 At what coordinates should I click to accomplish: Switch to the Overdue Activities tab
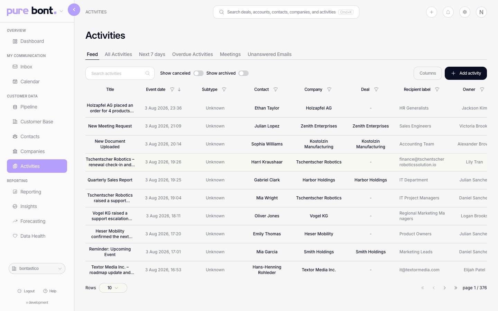(193, 54)
